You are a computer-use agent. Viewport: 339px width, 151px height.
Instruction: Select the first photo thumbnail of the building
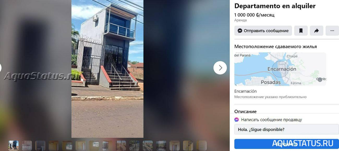[13, 146]
